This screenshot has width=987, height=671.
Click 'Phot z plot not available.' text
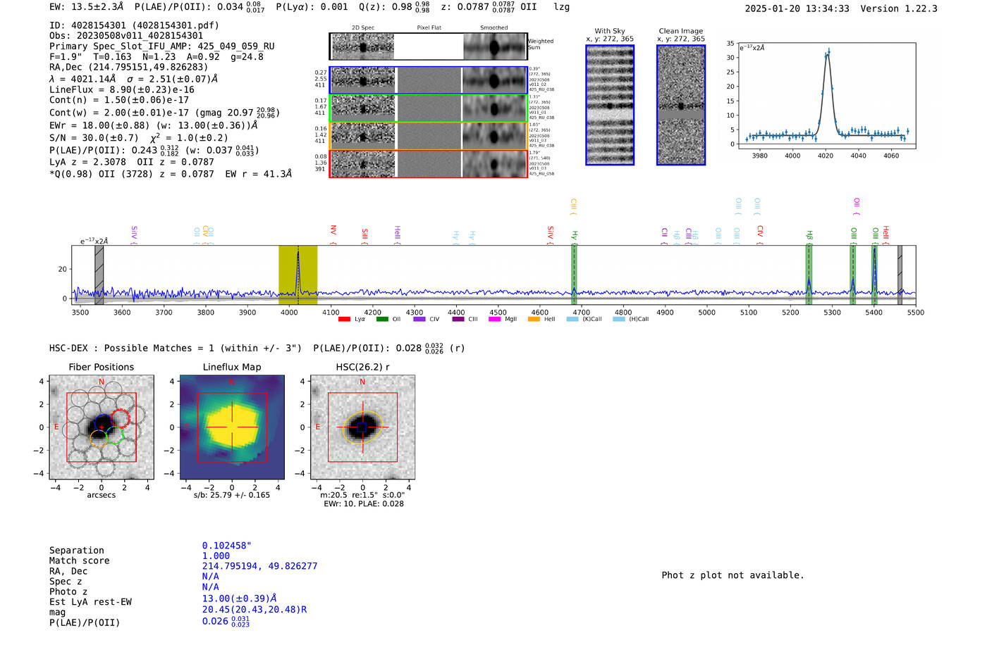point(732,575)
